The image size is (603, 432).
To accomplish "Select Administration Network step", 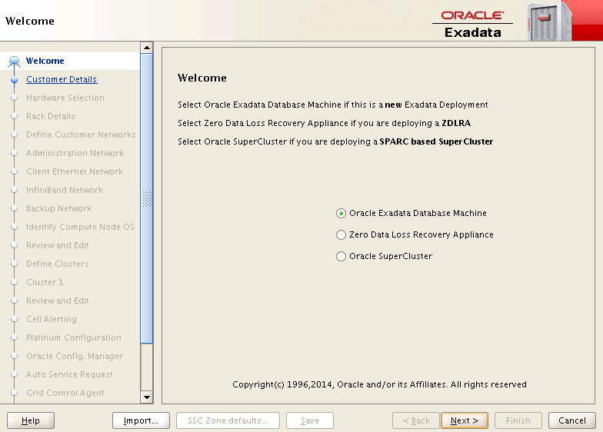I will point(75,153).
